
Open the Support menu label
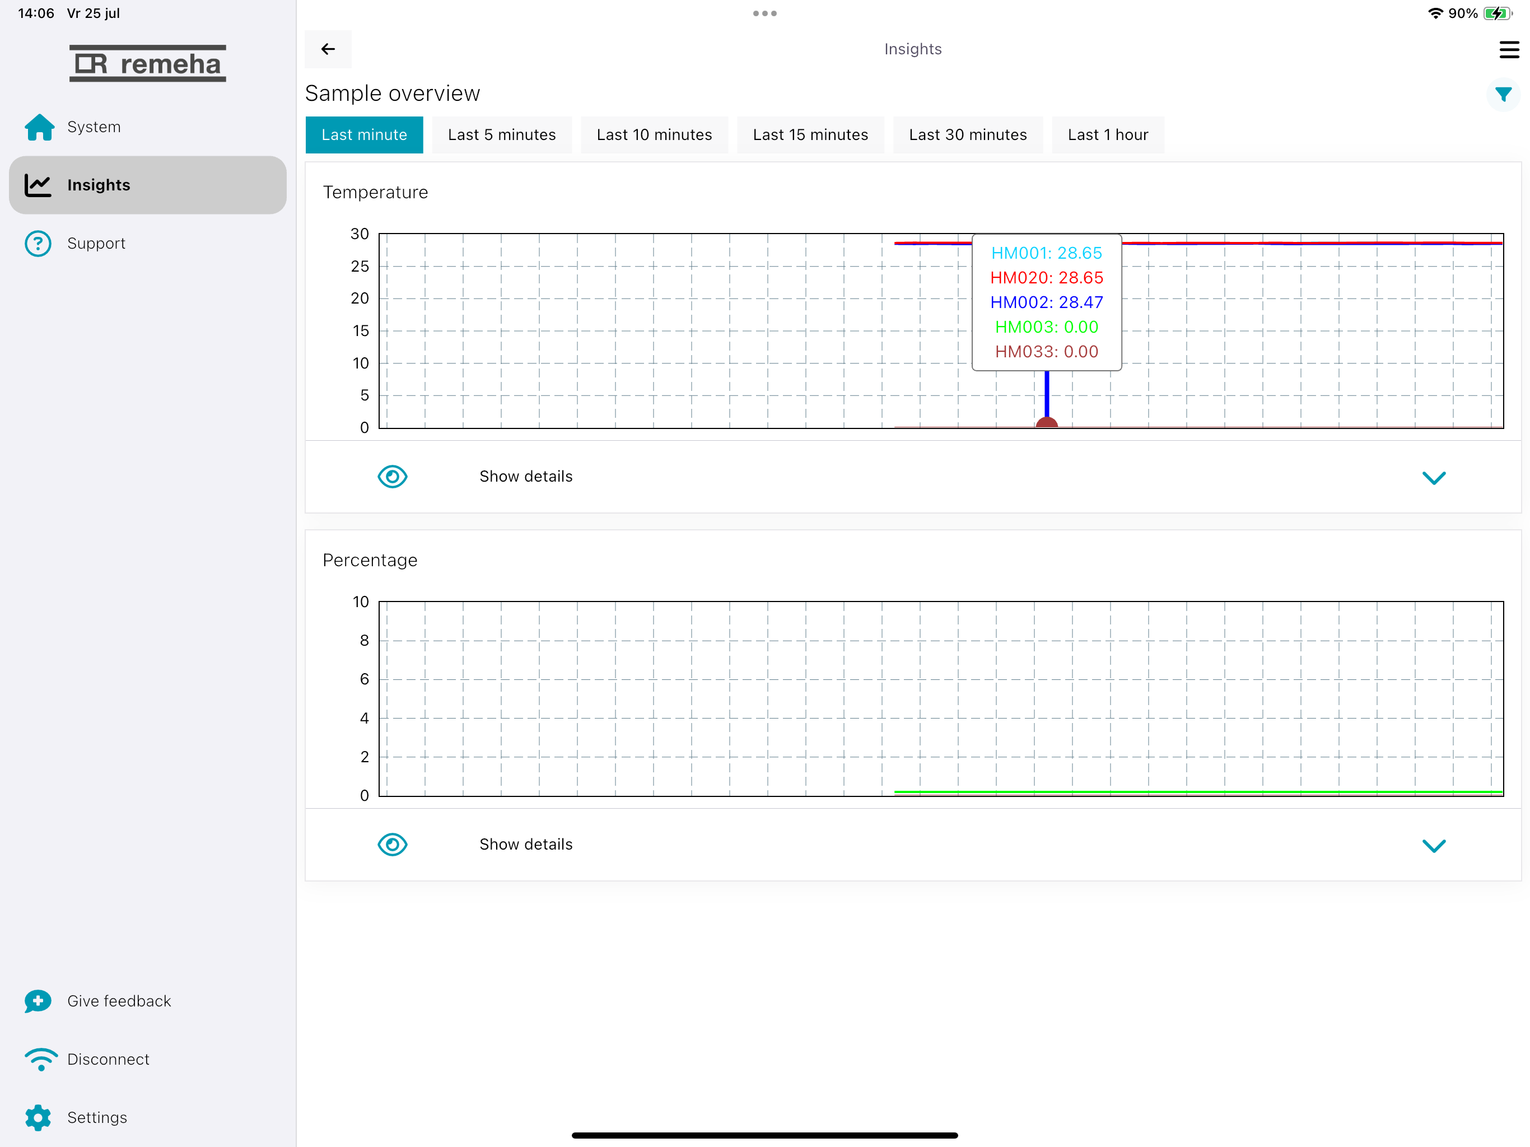coord(96,244)
